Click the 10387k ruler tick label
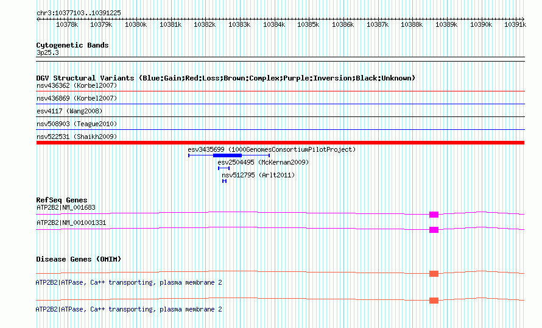This screenshot has width=542, height=328. [378, 24]
